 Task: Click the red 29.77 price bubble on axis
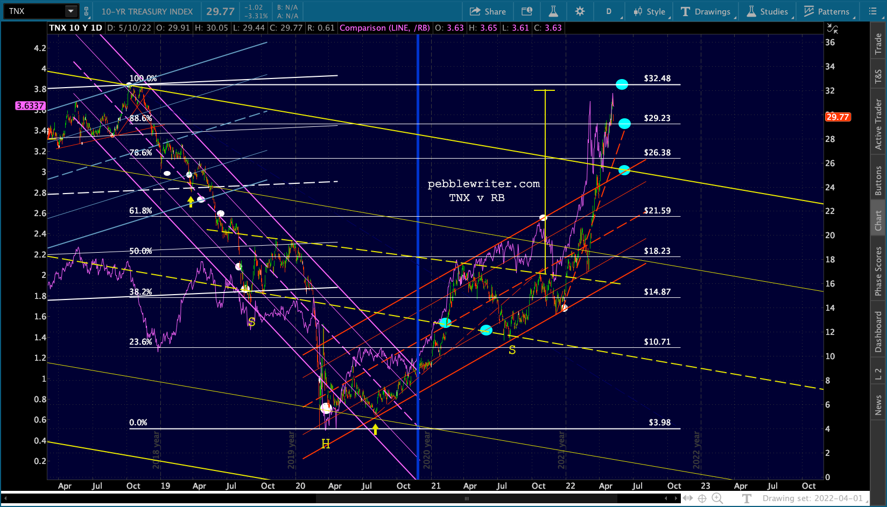(837, 117)
